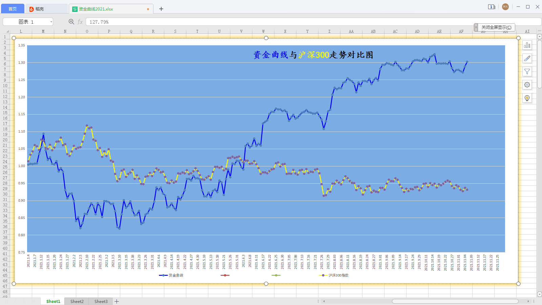Click the lightbulb suggestion icon

(527, 98)
